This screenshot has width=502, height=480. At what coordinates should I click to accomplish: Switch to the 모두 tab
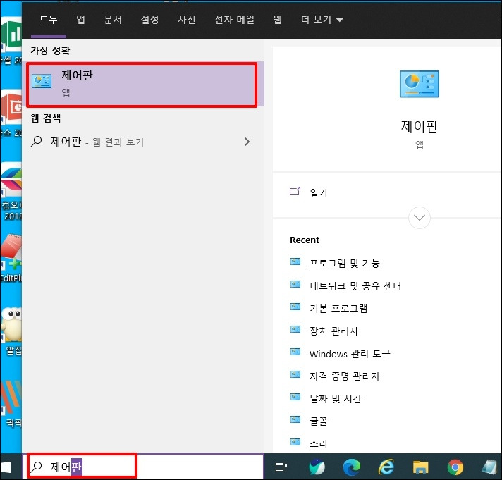coord(49,20)
